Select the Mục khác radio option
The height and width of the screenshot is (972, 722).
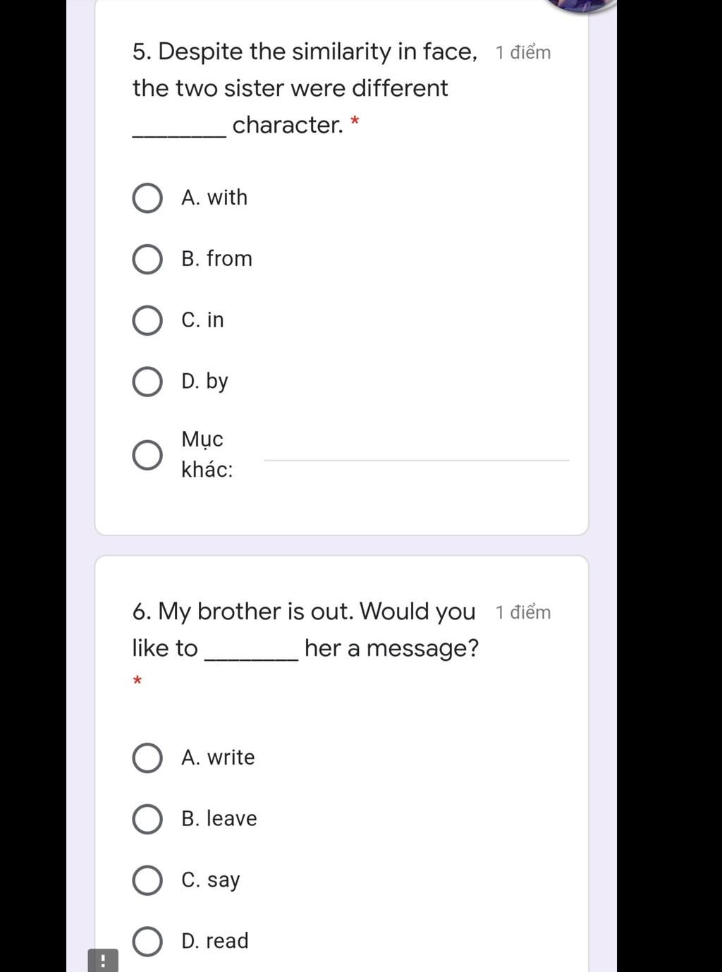click(147, 455)
